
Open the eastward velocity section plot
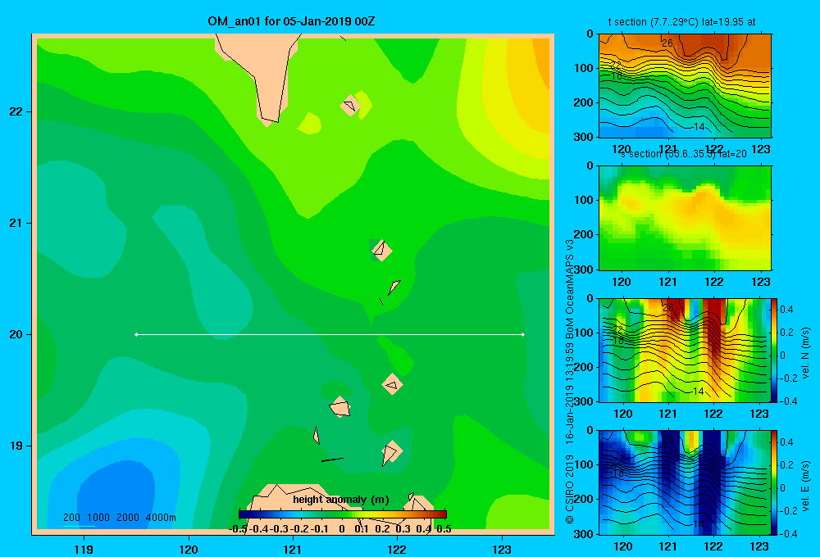click(x=685, y=482)
